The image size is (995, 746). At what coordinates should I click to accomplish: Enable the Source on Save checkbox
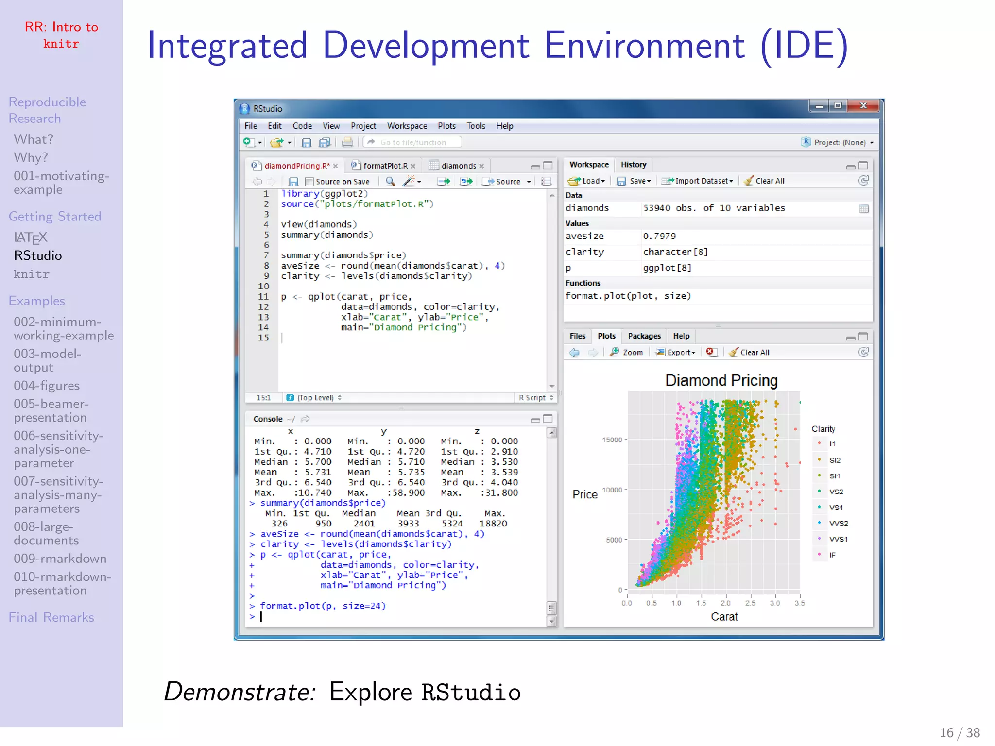[x=309, y=182]
